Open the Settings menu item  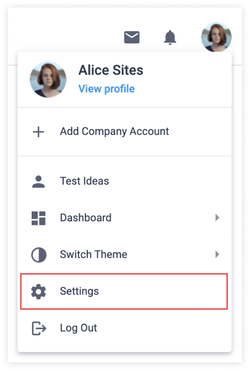pos(124,291)
